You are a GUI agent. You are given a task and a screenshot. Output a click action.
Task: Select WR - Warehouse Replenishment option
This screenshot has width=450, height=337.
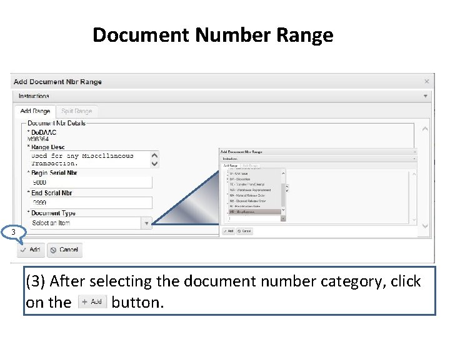[254, 190]
